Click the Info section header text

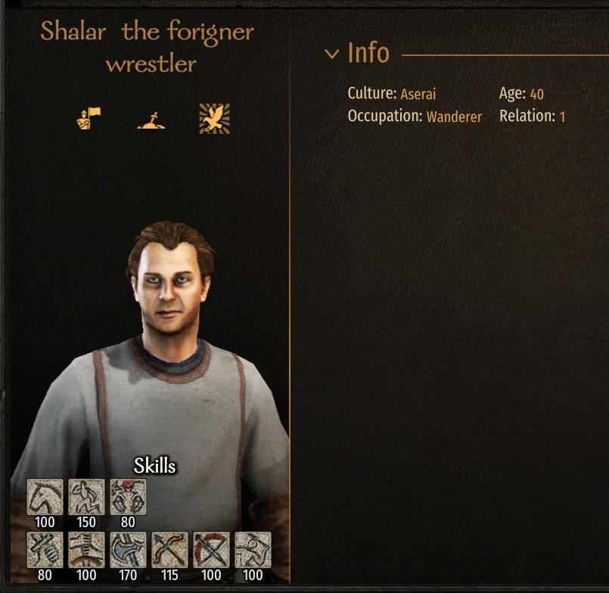pyautogui.click(x=368, y=53)
